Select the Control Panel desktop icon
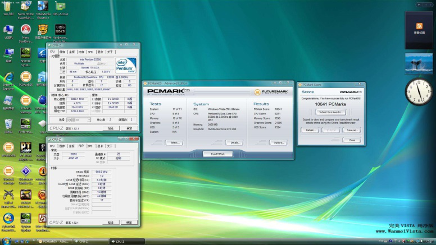 coord(8,103)
